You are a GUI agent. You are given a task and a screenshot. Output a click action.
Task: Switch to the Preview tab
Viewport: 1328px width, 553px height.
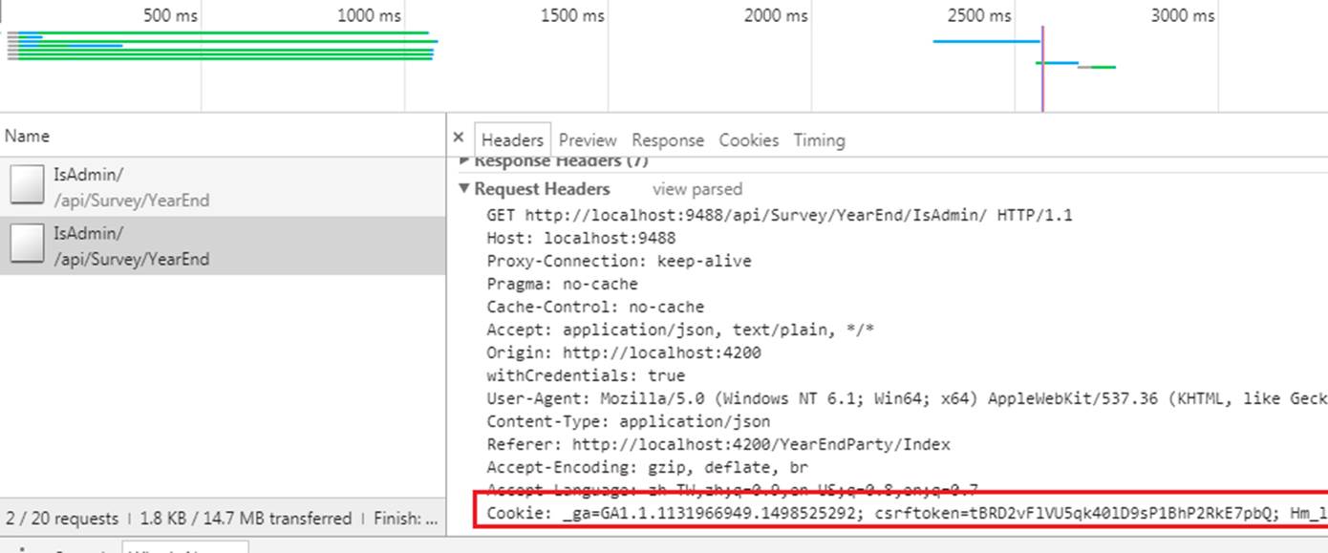click(587, 139)
